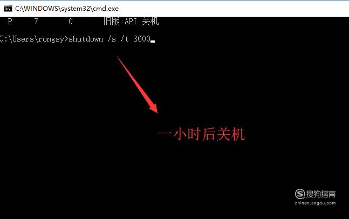
Task: Open the zhinan.sogou.com watermark link
Action: (315, 203)
